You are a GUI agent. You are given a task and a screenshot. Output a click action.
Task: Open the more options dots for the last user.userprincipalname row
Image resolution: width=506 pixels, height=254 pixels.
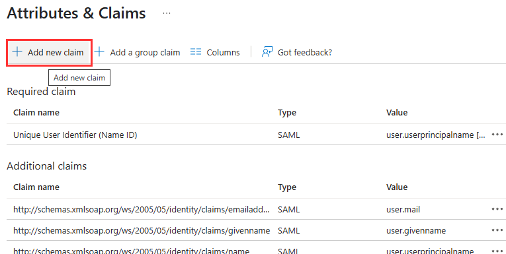497,251
